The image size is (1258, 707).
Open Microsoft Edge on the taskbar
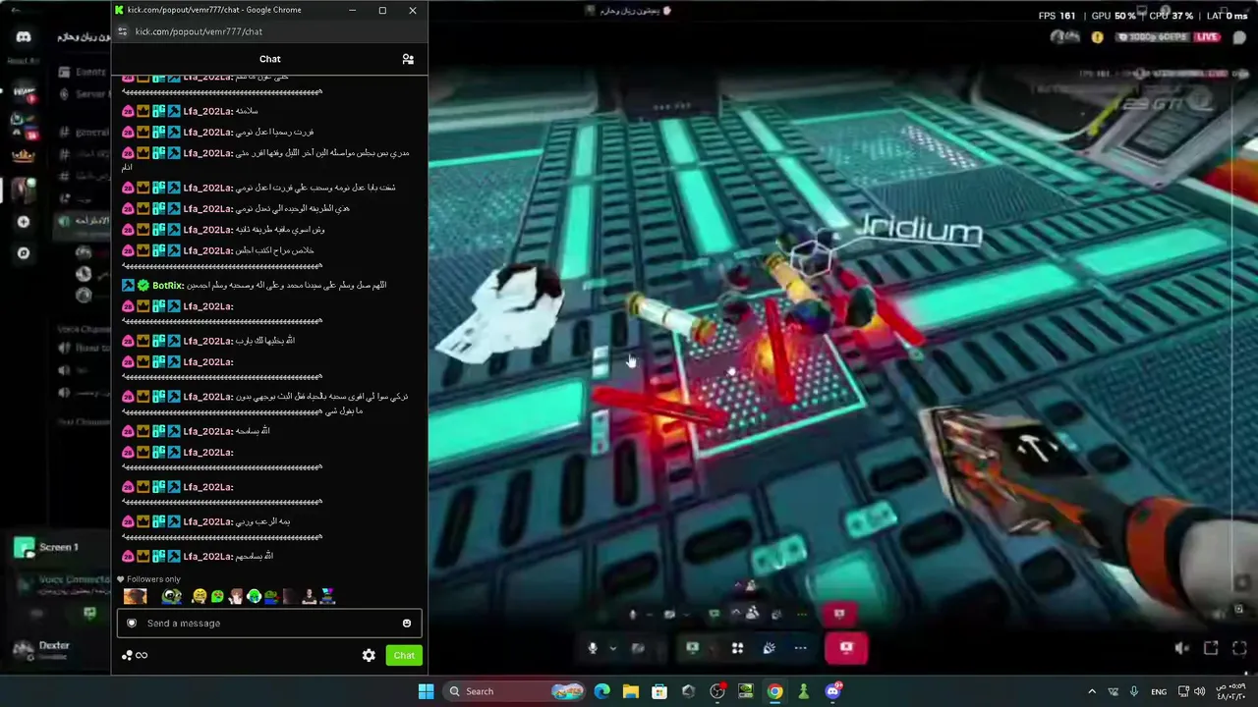click(x=601, y=691)
